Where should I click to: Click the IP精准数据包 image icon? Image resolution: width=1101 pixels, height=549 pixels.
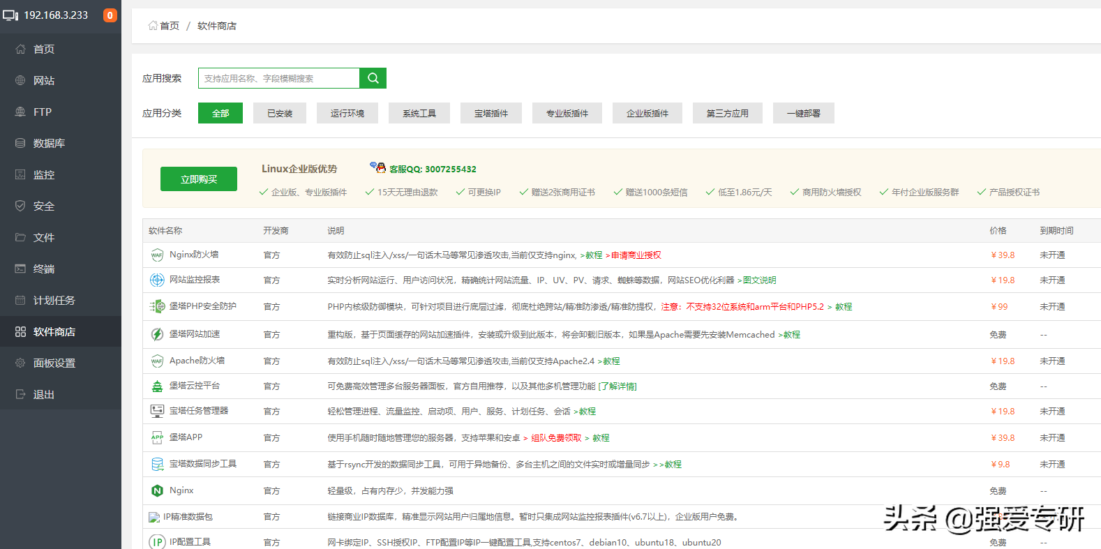pyautogui.click(x=154, y=517)
